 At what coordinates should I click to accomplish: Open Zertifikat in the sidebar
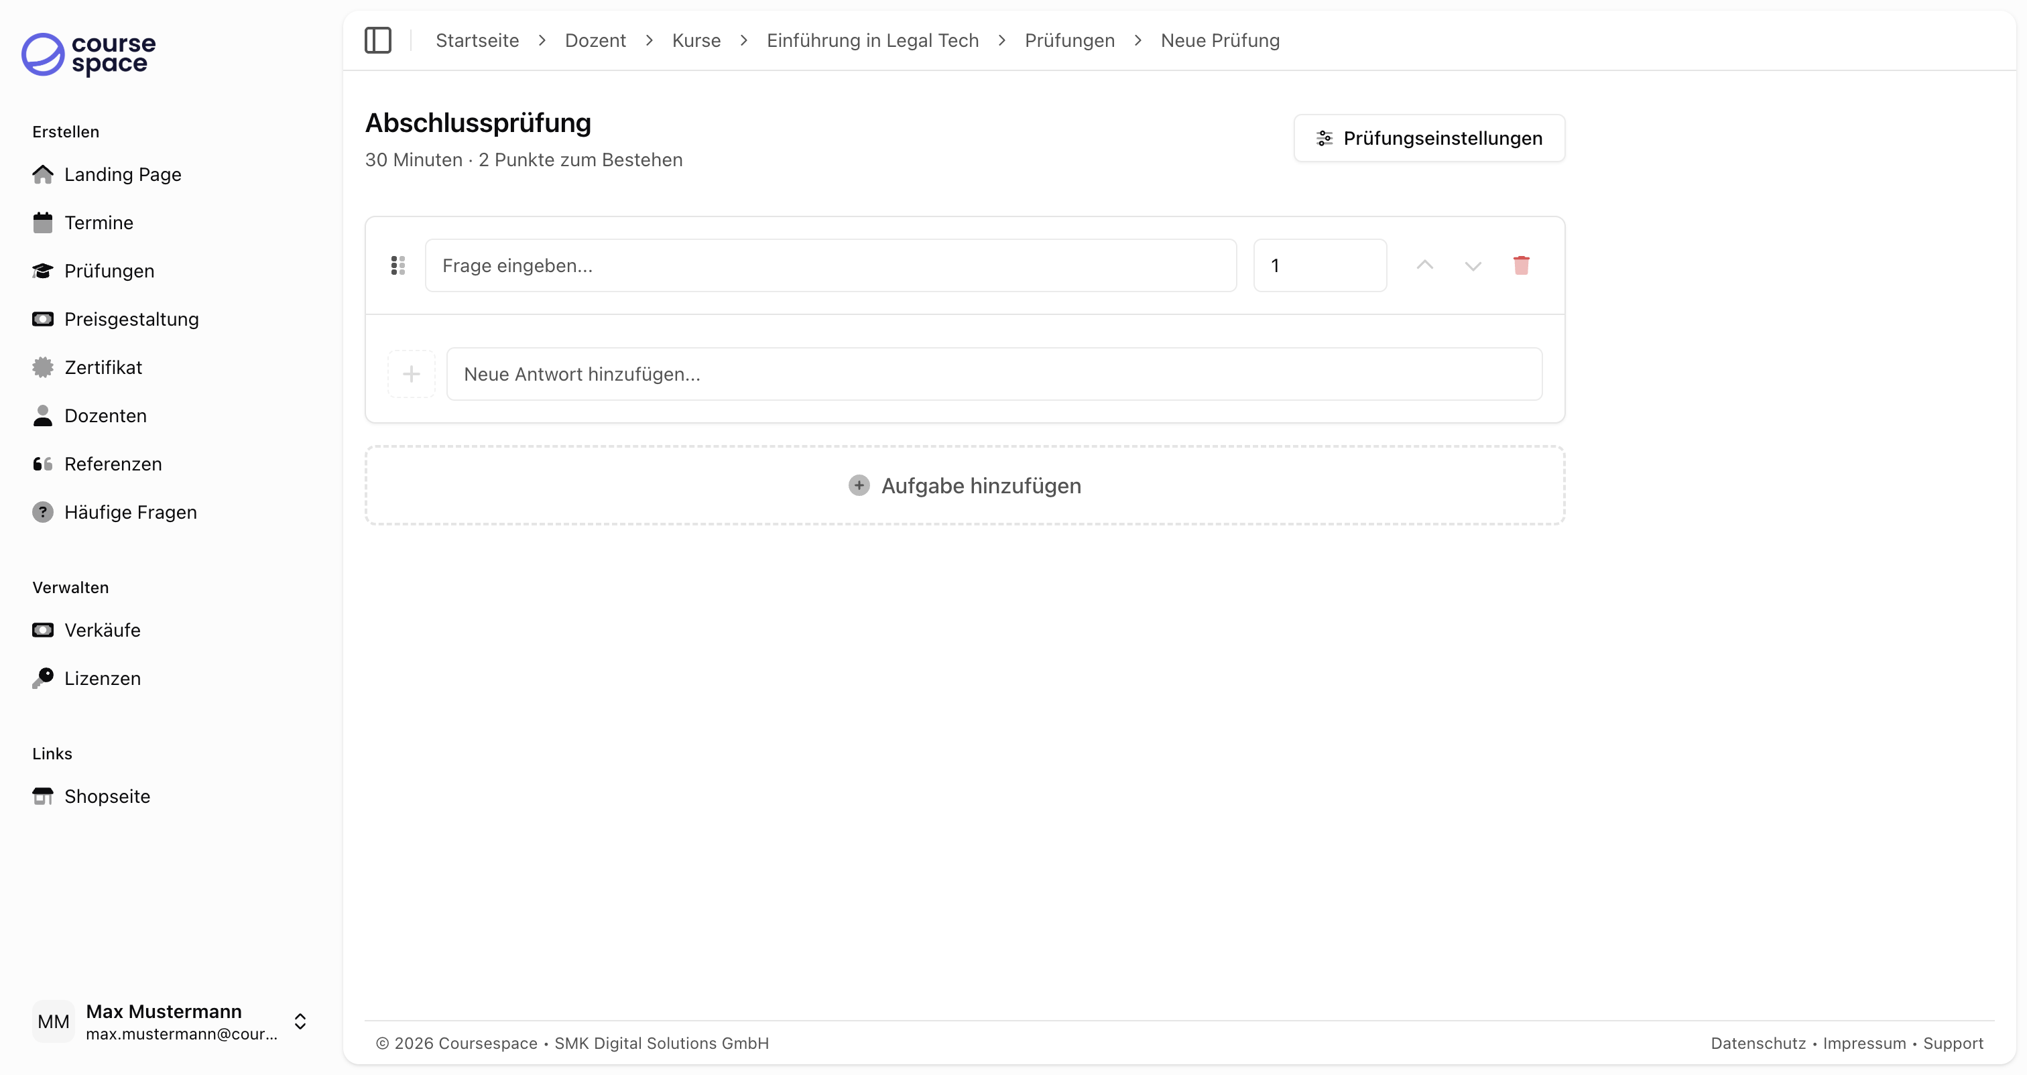(103, 367)
